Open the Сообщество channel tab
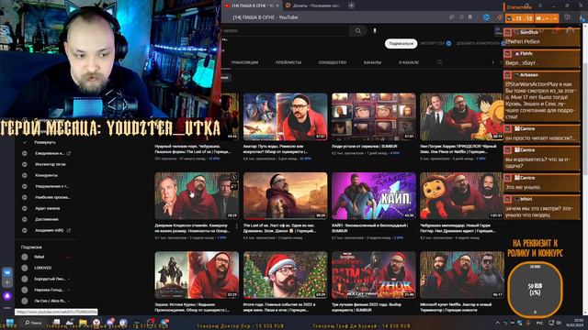Viewport: 588px width, 330px height. [x=333, y=62]
